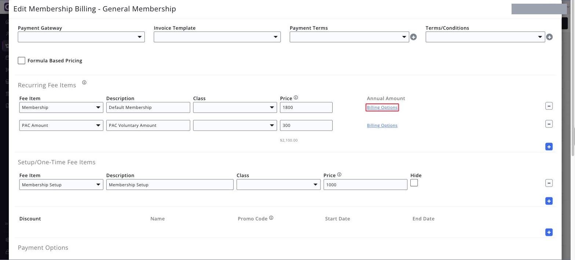The image size is (575, 260).
Task: Open the Payment Terms dropdown
Action: pyautogui.click(x=349, y=37)
